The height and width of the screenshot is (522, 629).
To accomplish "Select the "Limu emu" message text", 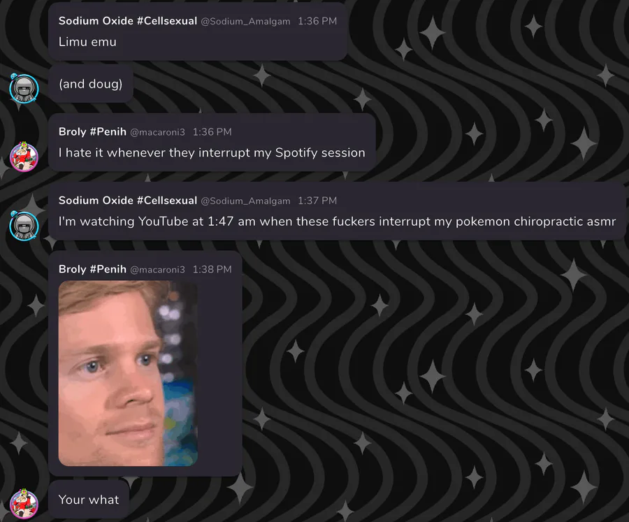I will click(87, 42).
